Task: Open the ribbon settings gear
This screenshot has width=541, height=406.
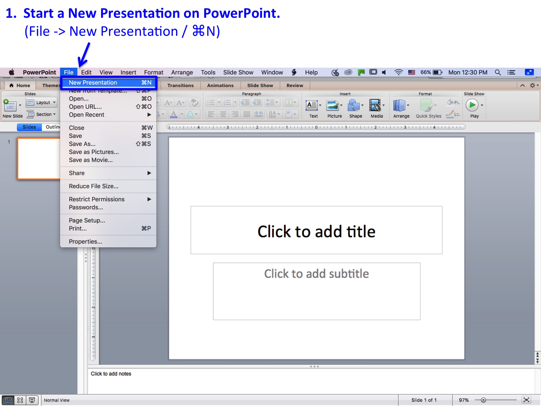Action: click(x=532, y=85)
